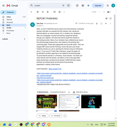Click the Move to icon
Image resolution: width=117 pixels, height=127 pixels.
pos(60,12)
